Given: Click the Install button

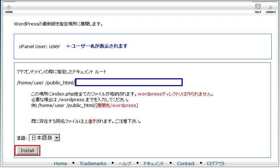Looking at the screenshot, I should click(x=27, y=150).
